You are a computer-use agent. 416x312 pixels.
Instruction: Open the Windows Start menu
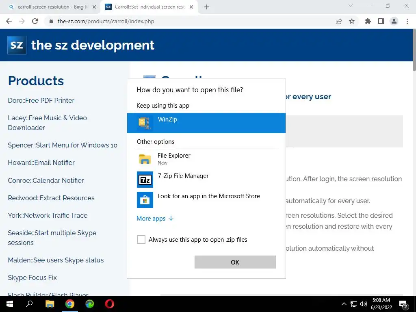pyautogui.click(x=10, y=304)
